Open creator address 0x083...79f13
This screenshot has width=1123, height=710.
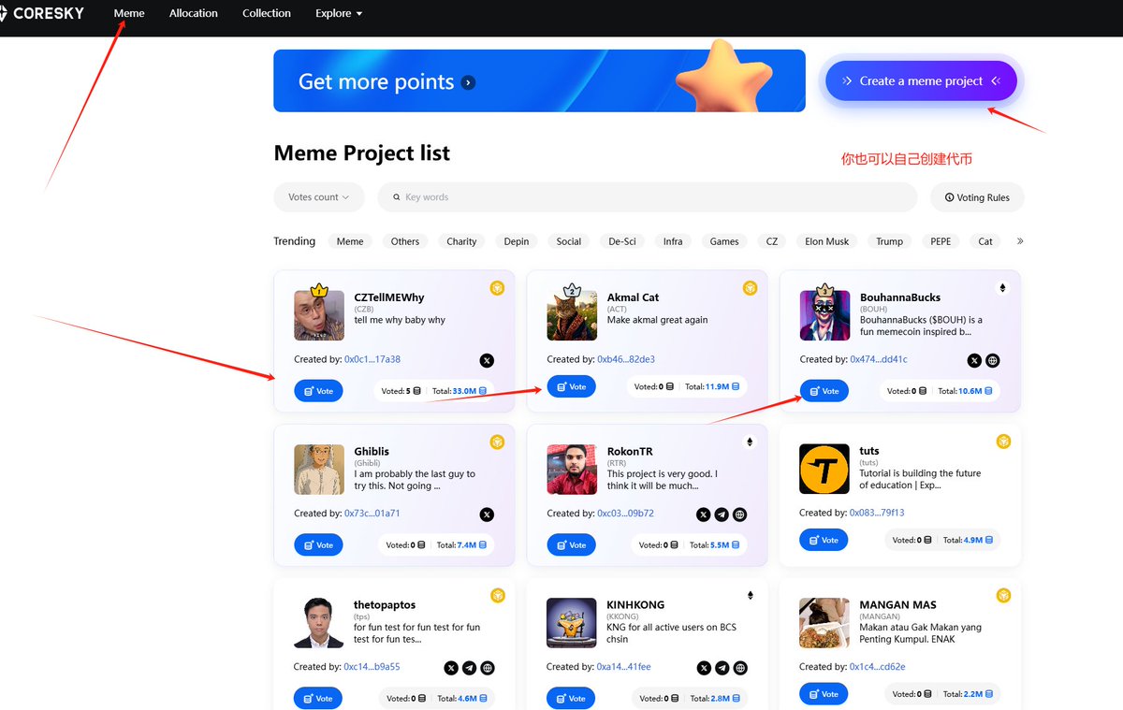pyautogui.click(x=877, y=513)
